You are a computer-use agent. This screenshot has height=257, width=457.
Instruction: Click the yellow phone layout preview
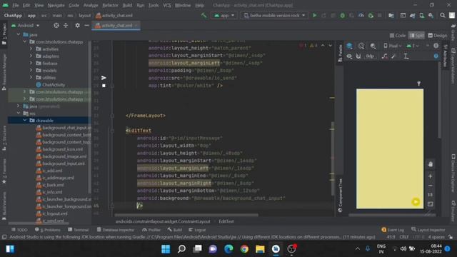tap(390, 148)
